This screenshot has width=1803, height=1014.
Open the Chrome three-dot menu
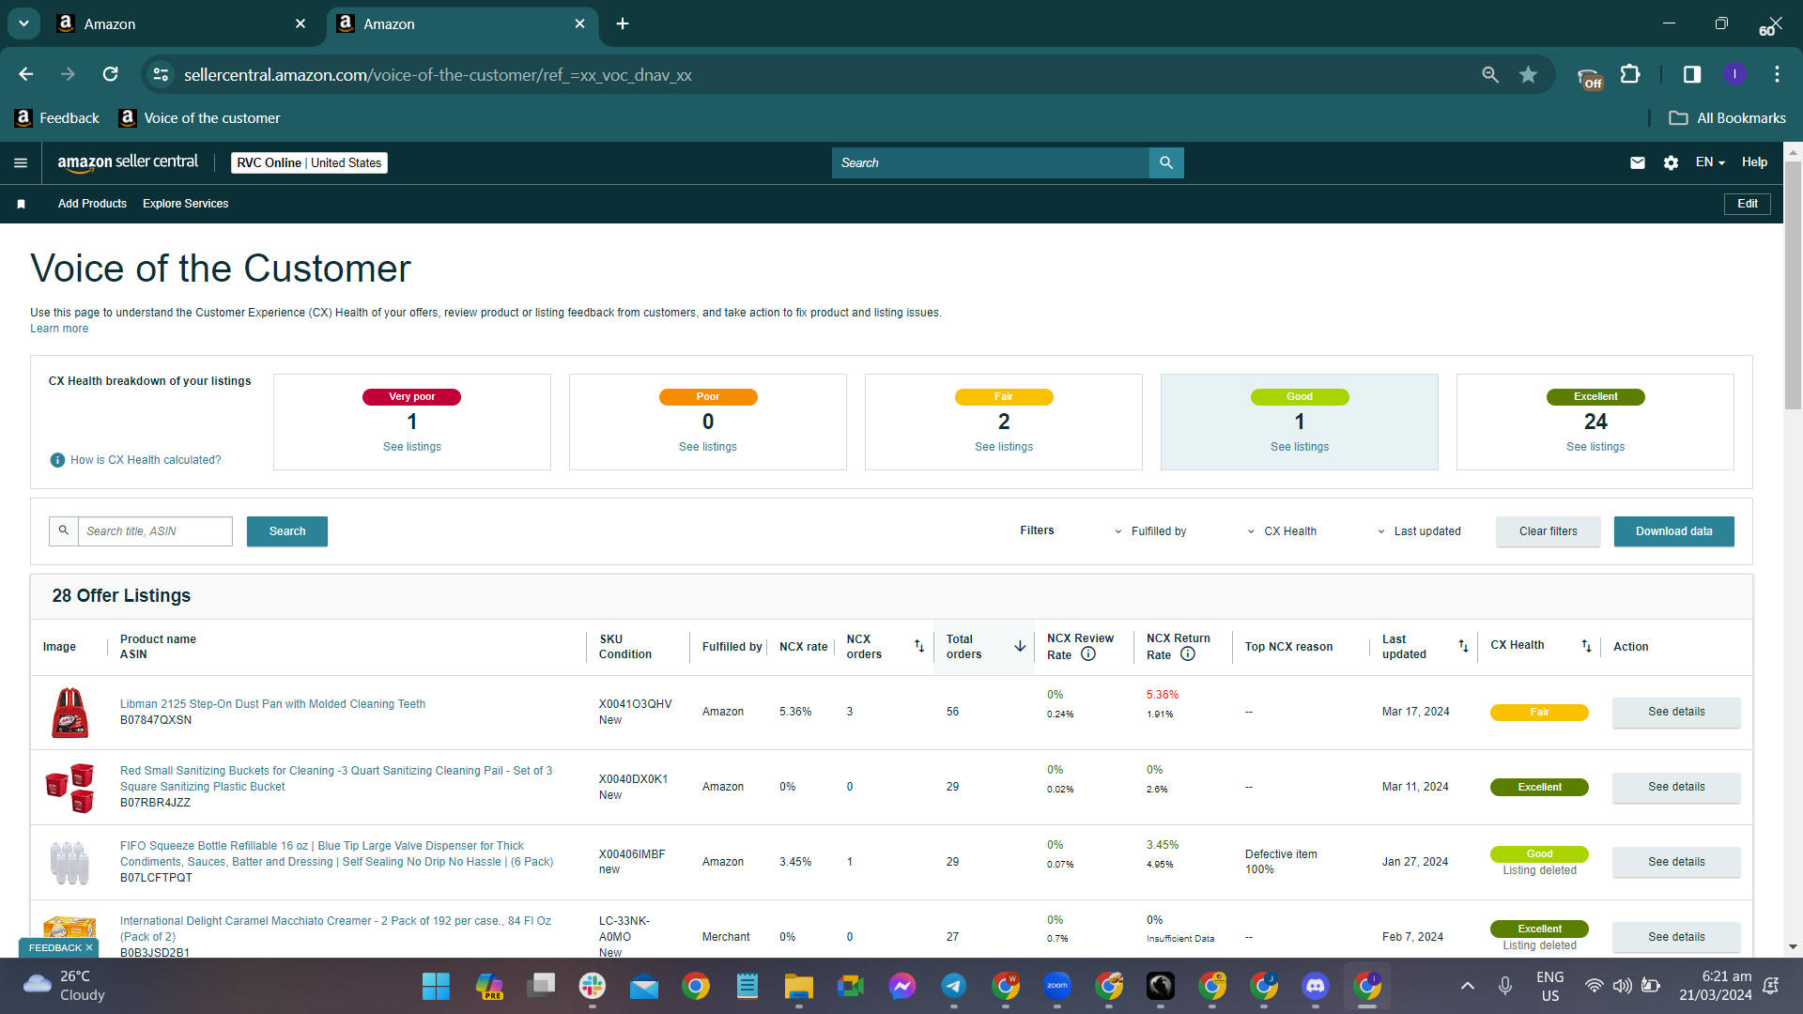click(1777, 74)
